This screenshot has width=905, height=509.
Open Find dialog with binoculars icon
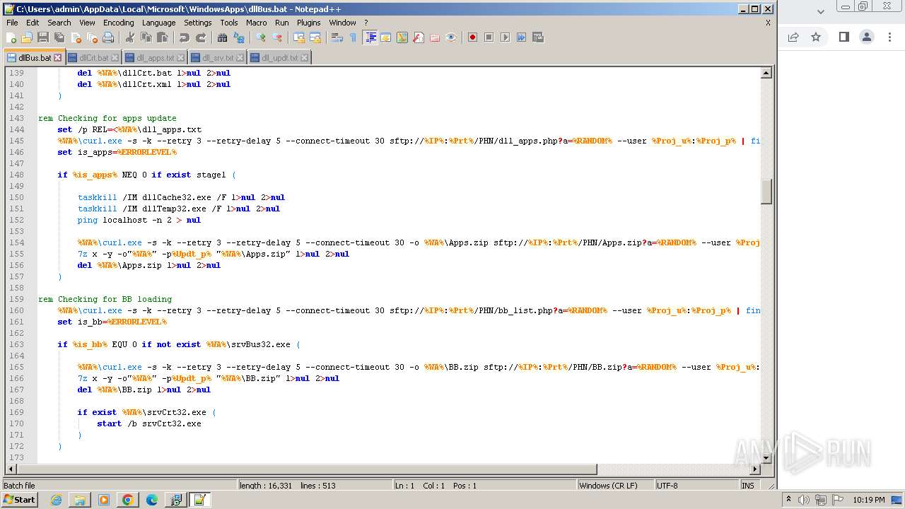click(222, 37)
